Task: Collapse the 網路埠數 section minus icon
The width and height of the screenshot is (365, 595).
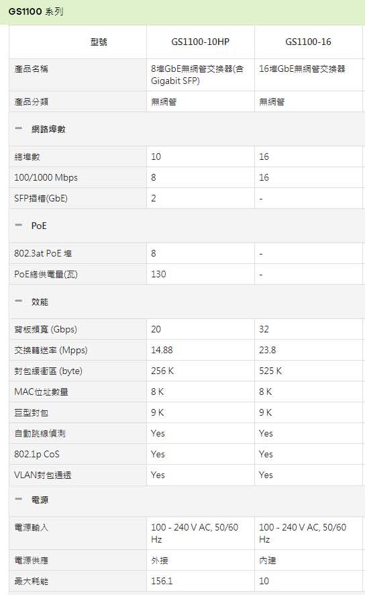Action: click(x=19, y=129)
